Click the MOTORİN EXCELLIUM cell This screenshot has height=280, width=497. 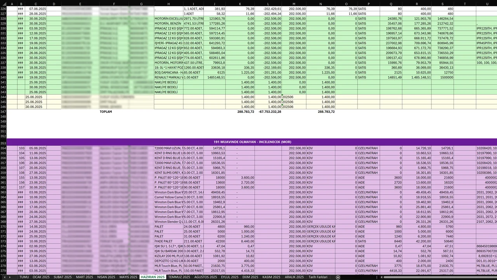pyautogui.click(x=169, y=19)
